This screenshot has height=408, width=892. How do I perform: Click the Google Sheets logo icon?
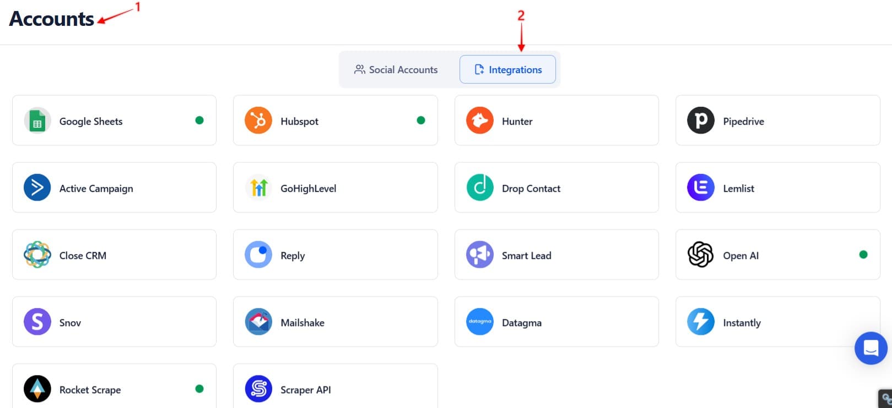click(37, 121)
